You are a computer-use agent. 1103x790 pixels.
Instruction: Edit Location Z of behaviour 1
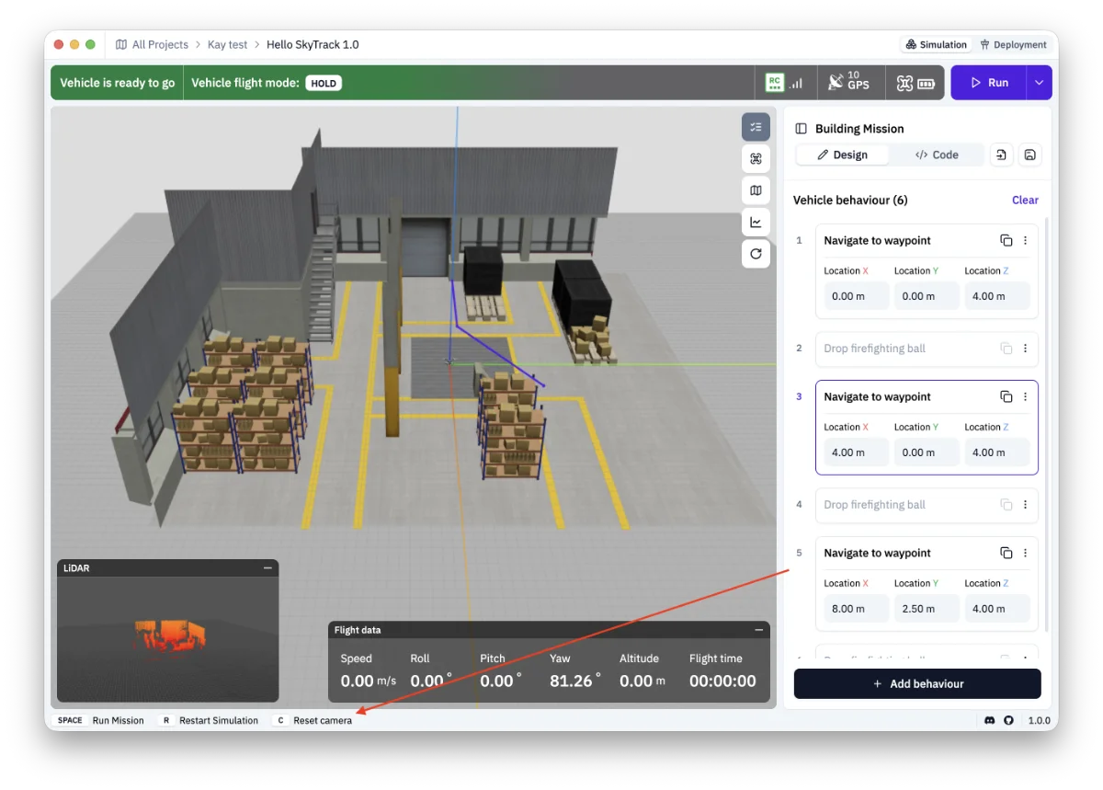997,296
